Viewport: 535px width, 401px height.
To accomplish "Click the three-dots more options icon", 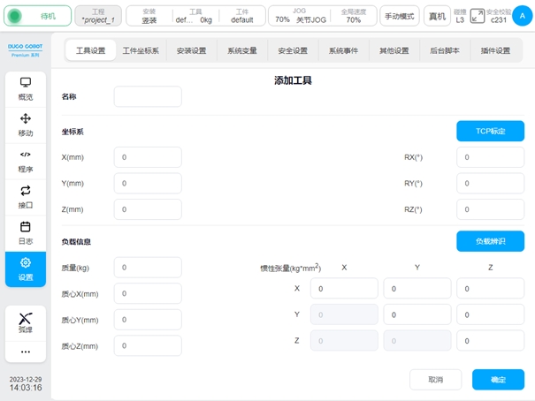I will point(26,351).
